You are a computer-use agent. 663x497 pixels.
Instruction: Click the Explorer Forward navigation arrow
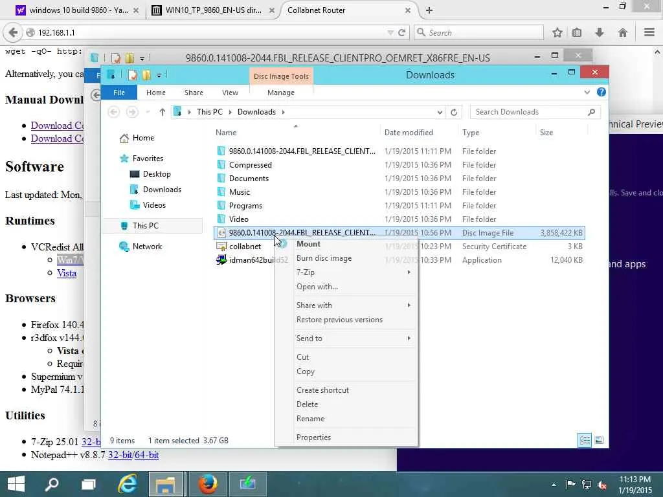tap(132, 112)
